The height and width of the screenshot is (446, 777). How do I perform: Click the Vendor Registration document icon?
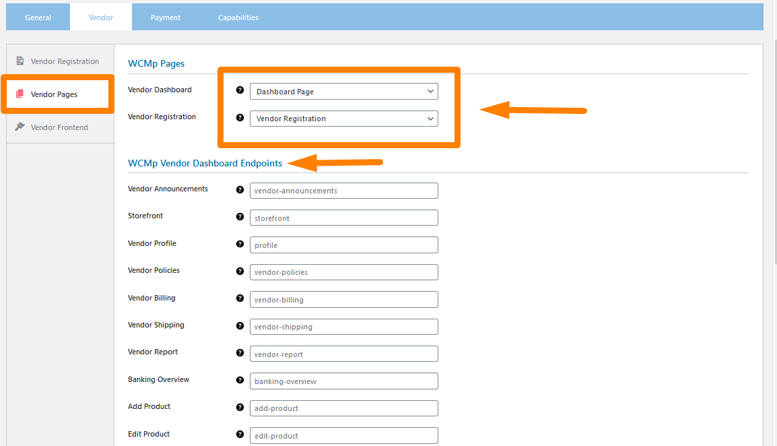point(20,61)
